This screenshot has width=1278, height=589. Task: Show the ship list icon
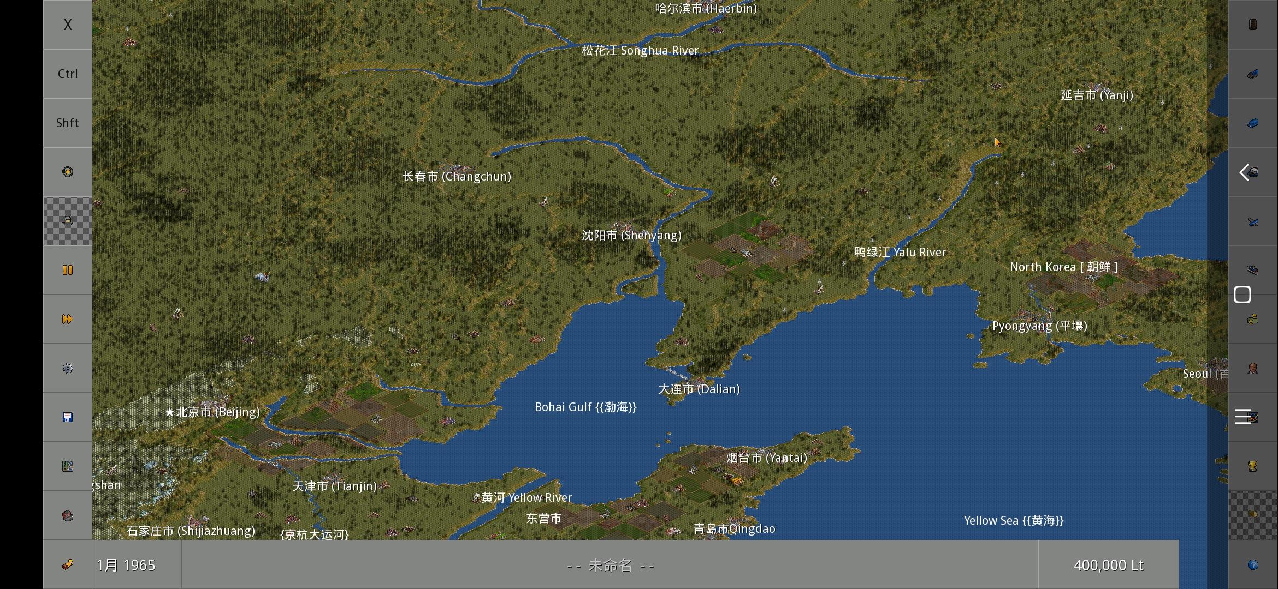click(1255, 172)
